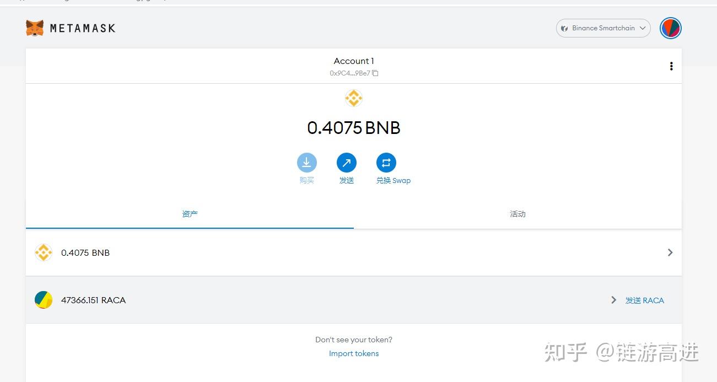717x382 pixels.
Task: Click the main 0.4075 BNB balance
Action: click(x=354, y=128)
